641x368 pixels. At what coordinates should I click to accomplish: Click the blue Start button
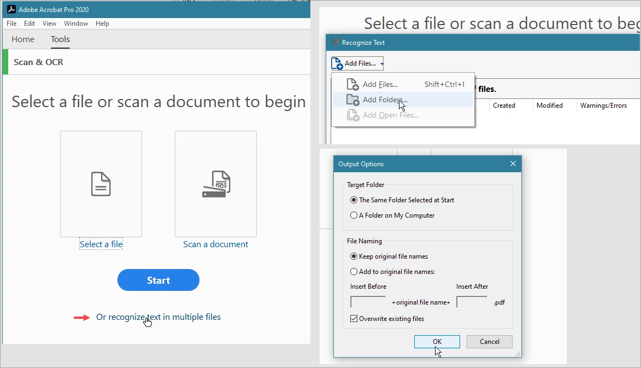pos(158,280)
